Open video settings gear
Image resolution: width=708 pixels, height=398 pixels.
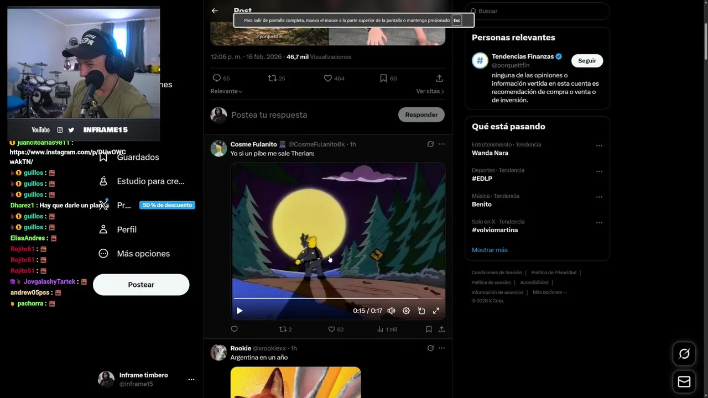[406, 311]
